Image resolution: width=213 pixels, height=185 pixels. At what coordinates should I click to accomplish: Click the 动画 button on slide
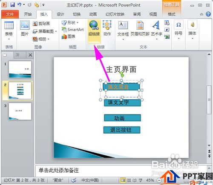click(x=122, y=118)
